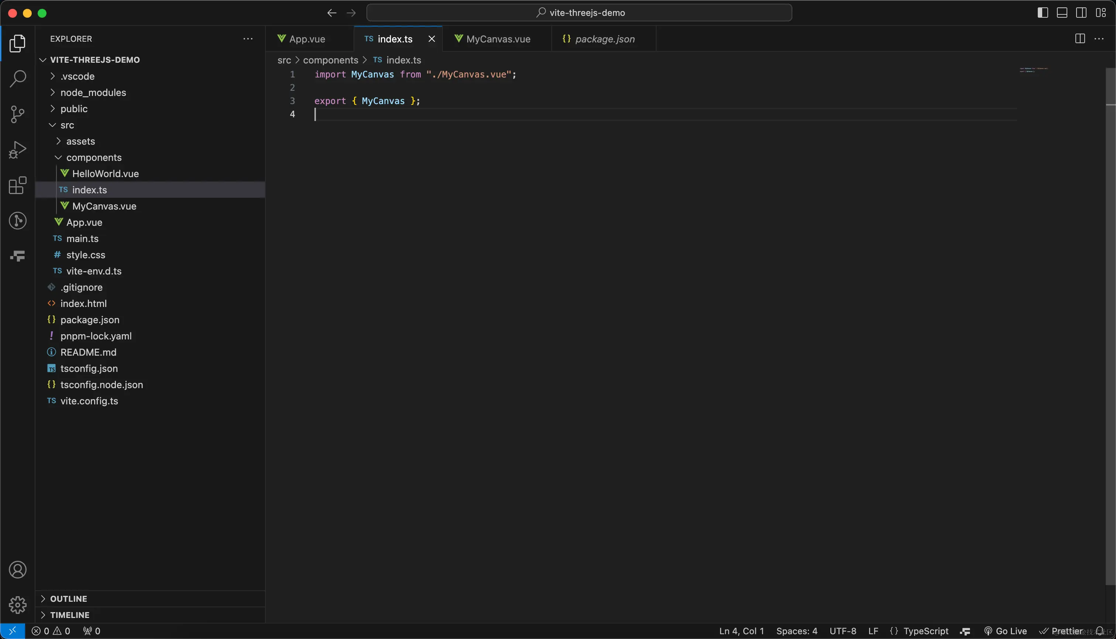Image resolution: width=1116 pixels, height=639 pixels.
Task: Toggle the Secondary Side Bar visibility
Action: [1081, 13]
